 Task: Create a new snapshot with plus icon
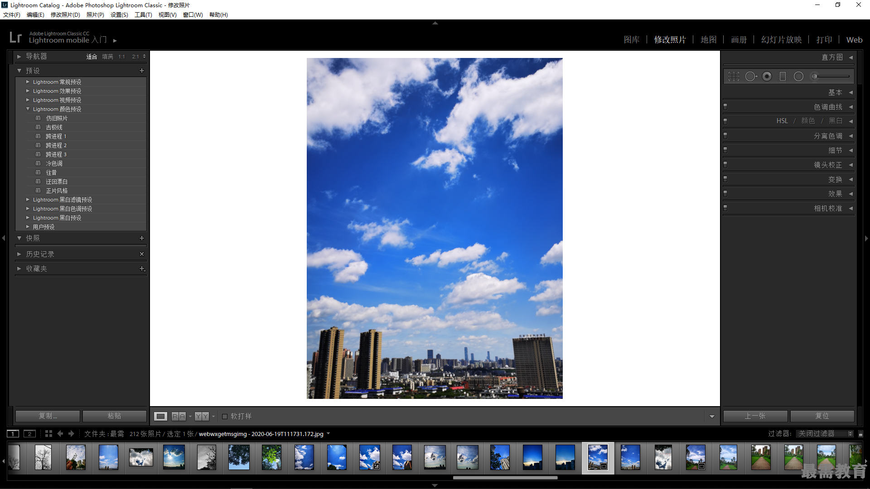click(x=142, y=238)
